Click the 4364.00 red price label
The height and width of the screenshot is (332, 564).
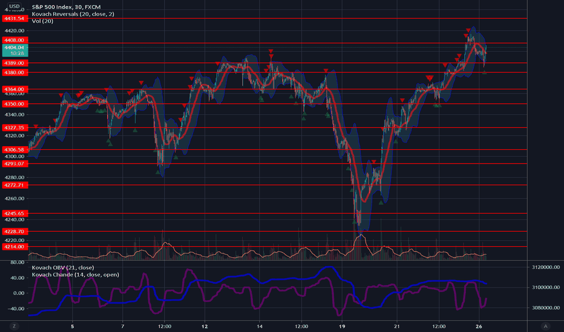coord(15,89)
